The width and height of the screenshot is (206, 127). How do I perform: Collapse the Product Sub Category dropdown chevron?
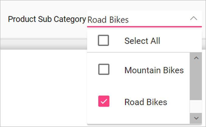tap(194, 19)
